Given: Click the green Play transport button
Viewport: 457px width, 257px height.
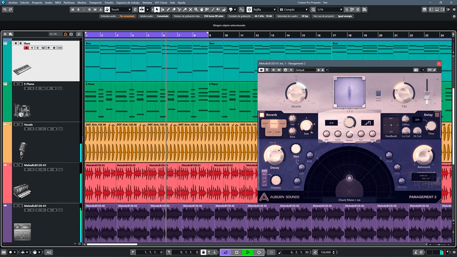Looking at the screenshot, I should click(x=248, y=252).
